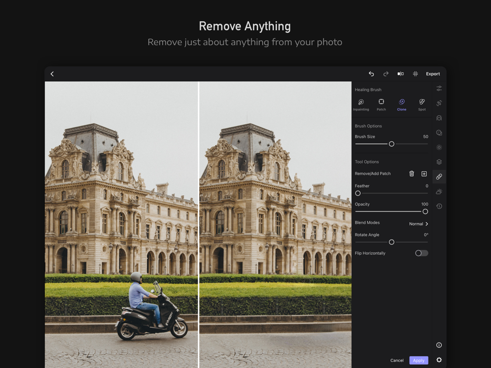The image size is (491, 368).
Task: Add a new patch with the plus icon
Action: pyautogui.click(x=424, y=174)
